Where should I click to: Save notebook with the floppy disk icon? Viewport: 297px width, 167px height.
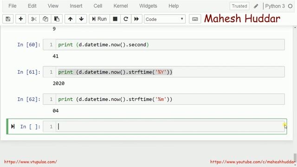pos(8,19)
